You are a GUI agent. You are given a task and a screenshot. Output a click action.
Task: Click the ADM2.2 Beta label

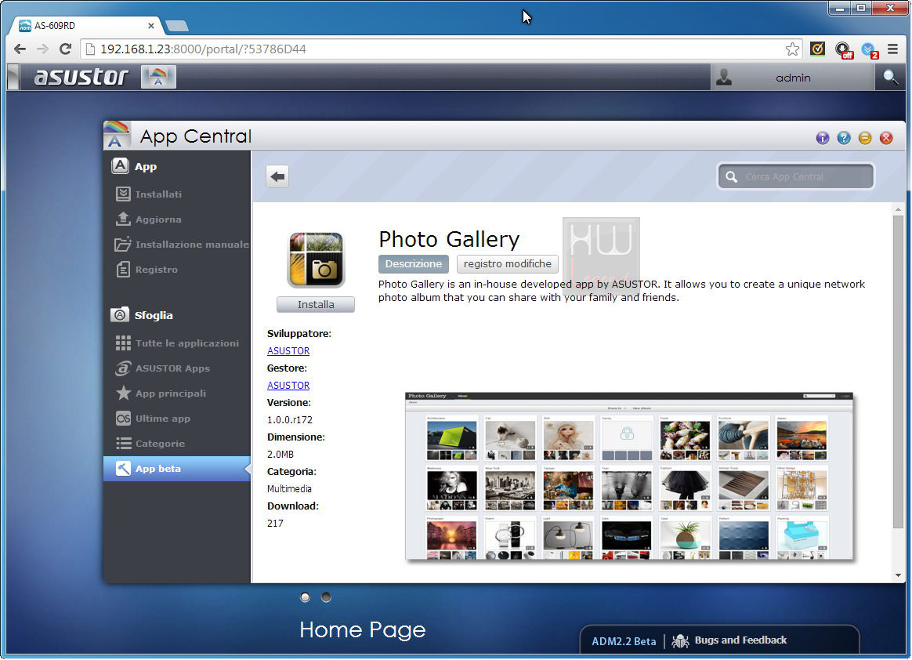(624, 640)
